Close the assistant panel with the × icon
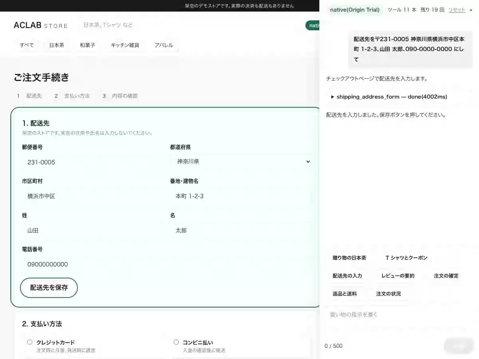Screen dimensions: 479x359 (x=471, y=10)
